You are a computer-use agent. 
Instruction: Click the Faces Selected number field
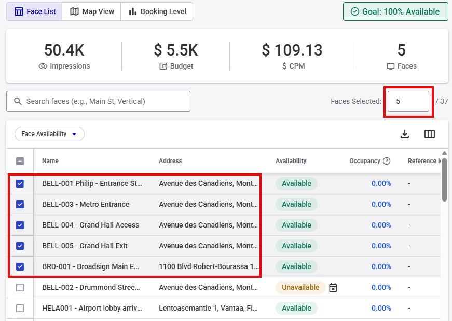point(409,101)
